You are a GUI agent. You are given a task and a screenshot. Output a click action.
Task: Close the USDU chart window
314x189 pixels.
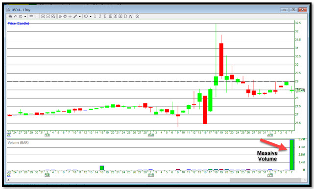[303, 10]
